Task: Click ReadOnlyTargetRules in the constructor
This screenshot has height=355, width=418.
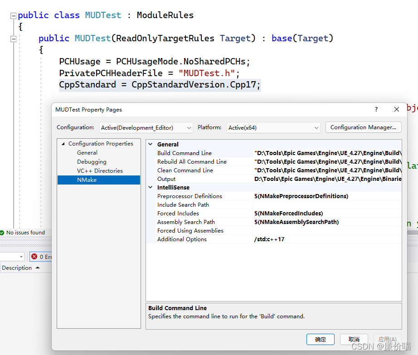Action: coord(165,39)
